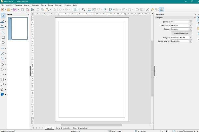Switch to the Campi di controllo tab

(x=63, y=128)
